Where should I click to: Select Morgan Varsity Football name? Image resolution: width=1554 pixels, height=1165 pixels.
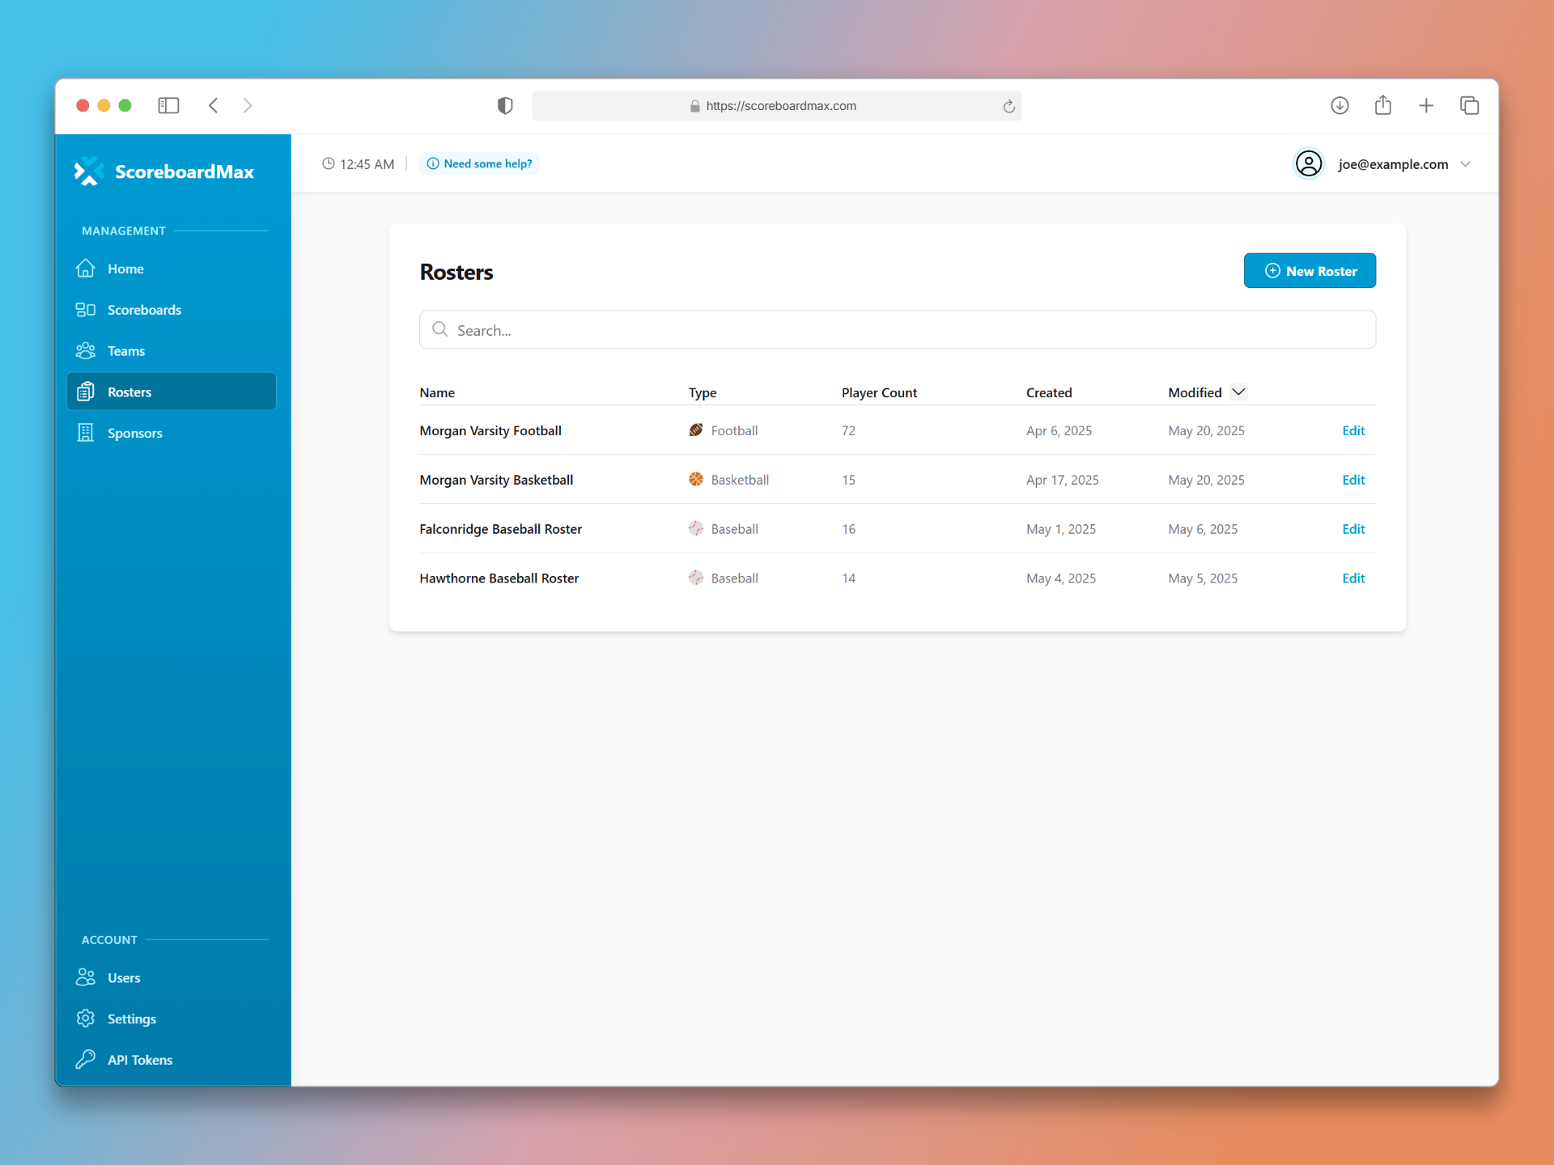coord(490,430)
